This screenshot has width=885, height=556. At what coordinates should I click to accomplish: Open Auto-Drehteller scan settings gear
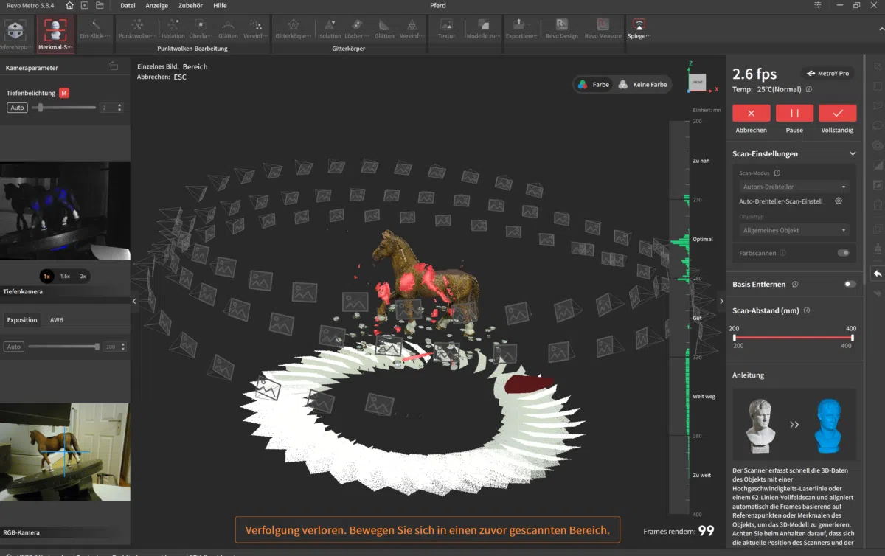839,201
